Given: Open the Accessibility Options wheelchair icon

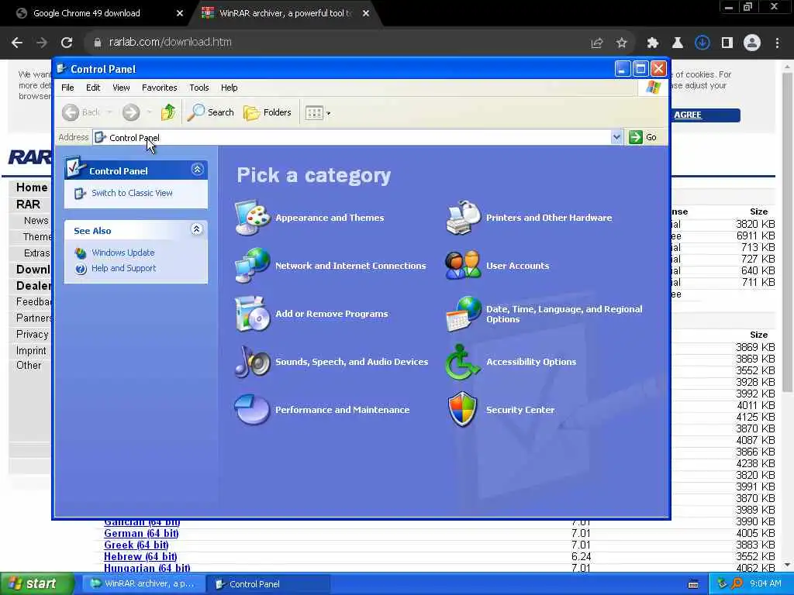Looking at the screenshot, I should pyautogui.click(x=463, y=361).
